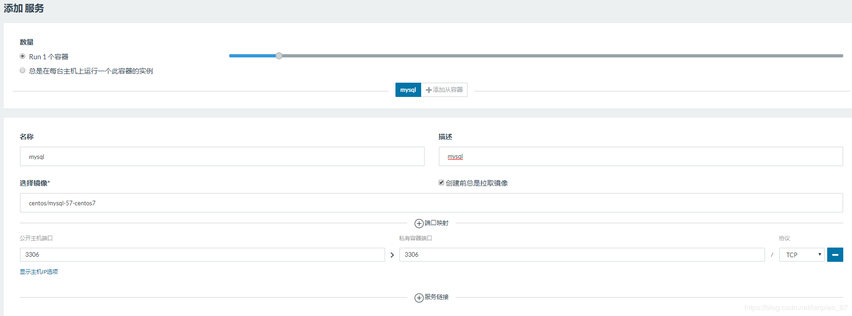852x316 pixels.
Task: Click the '协议' protocol label
Action: pos(784,238)
